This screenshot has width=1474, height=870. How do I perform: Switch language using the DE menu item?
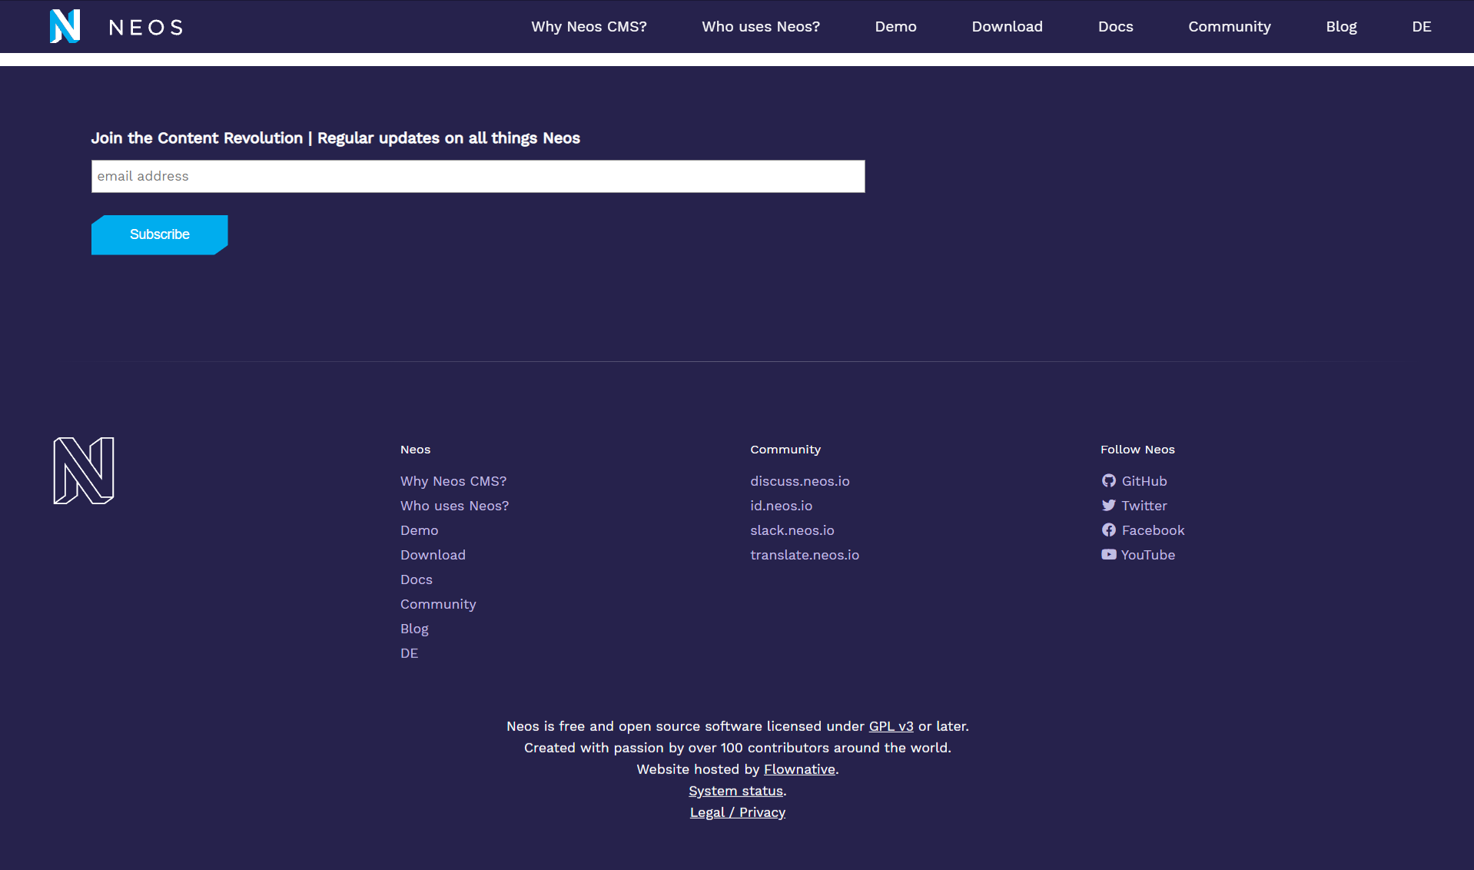[x=1421, y=26]
